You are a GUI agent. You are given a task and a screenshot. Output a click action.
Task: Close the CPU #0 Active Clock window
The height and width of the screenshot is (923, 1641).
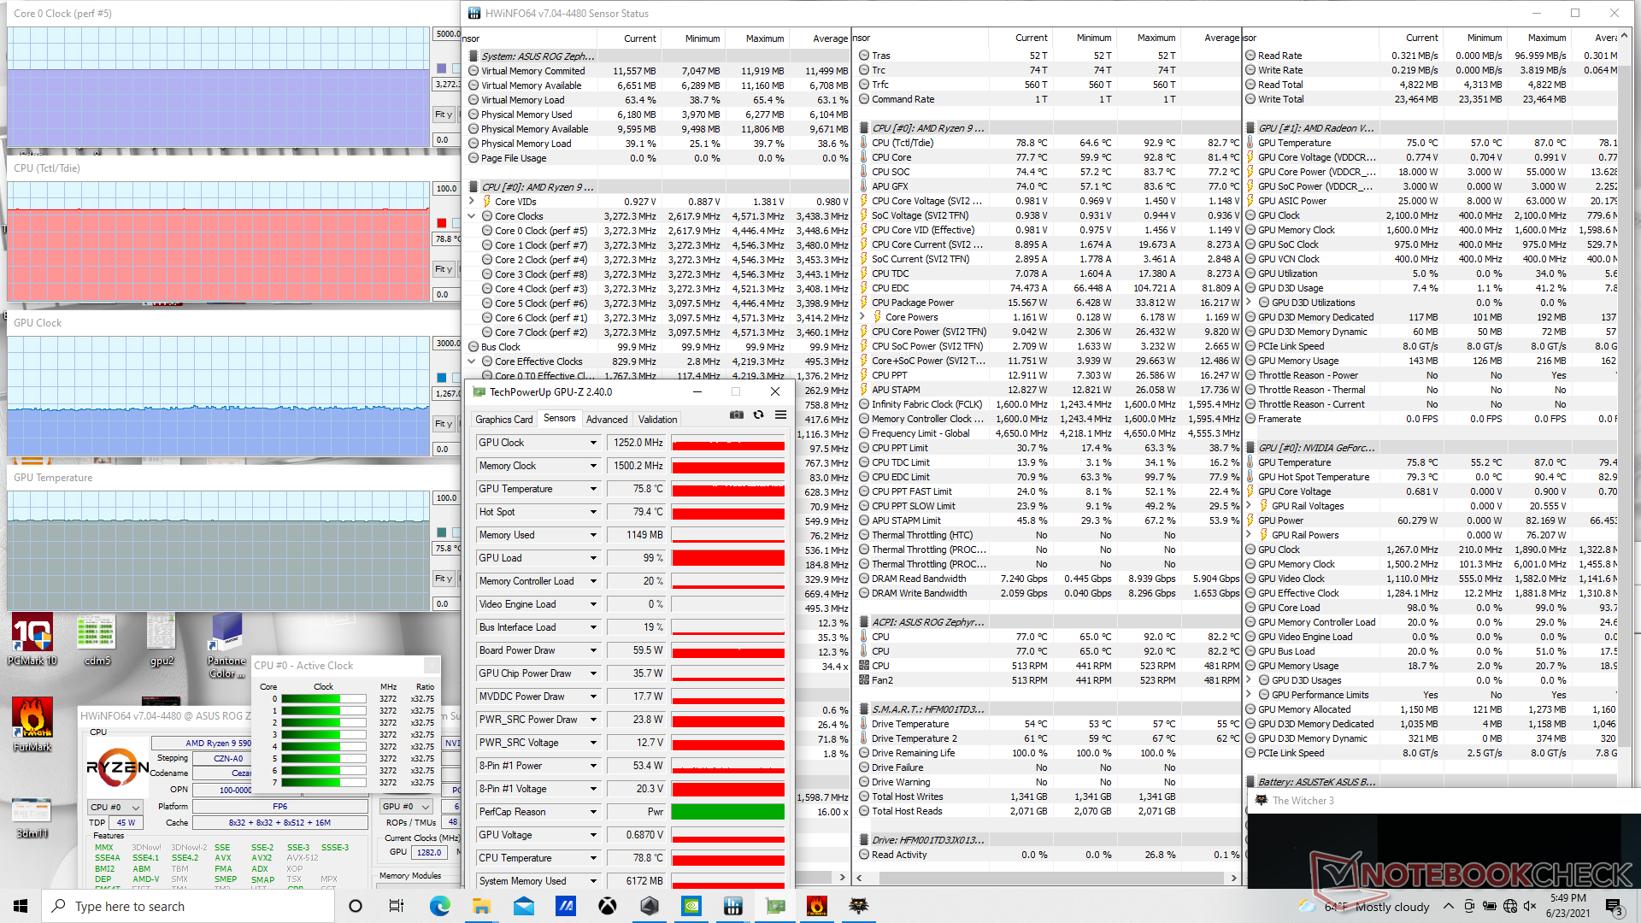[432, 666]
